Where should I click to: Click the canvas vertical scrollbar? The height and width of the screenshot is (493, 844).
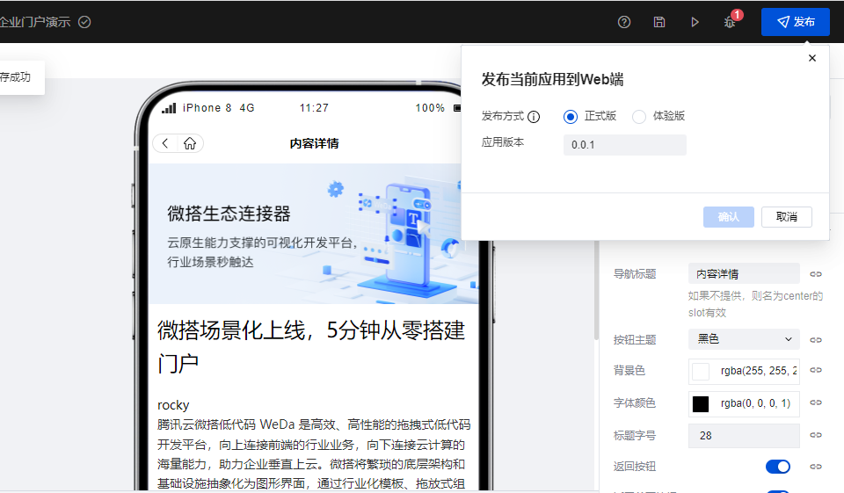[596, 291]
